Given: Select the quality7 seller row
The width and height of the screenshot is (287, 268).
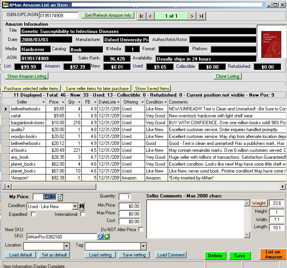Looking at the screenshot, I should (144, 130).
